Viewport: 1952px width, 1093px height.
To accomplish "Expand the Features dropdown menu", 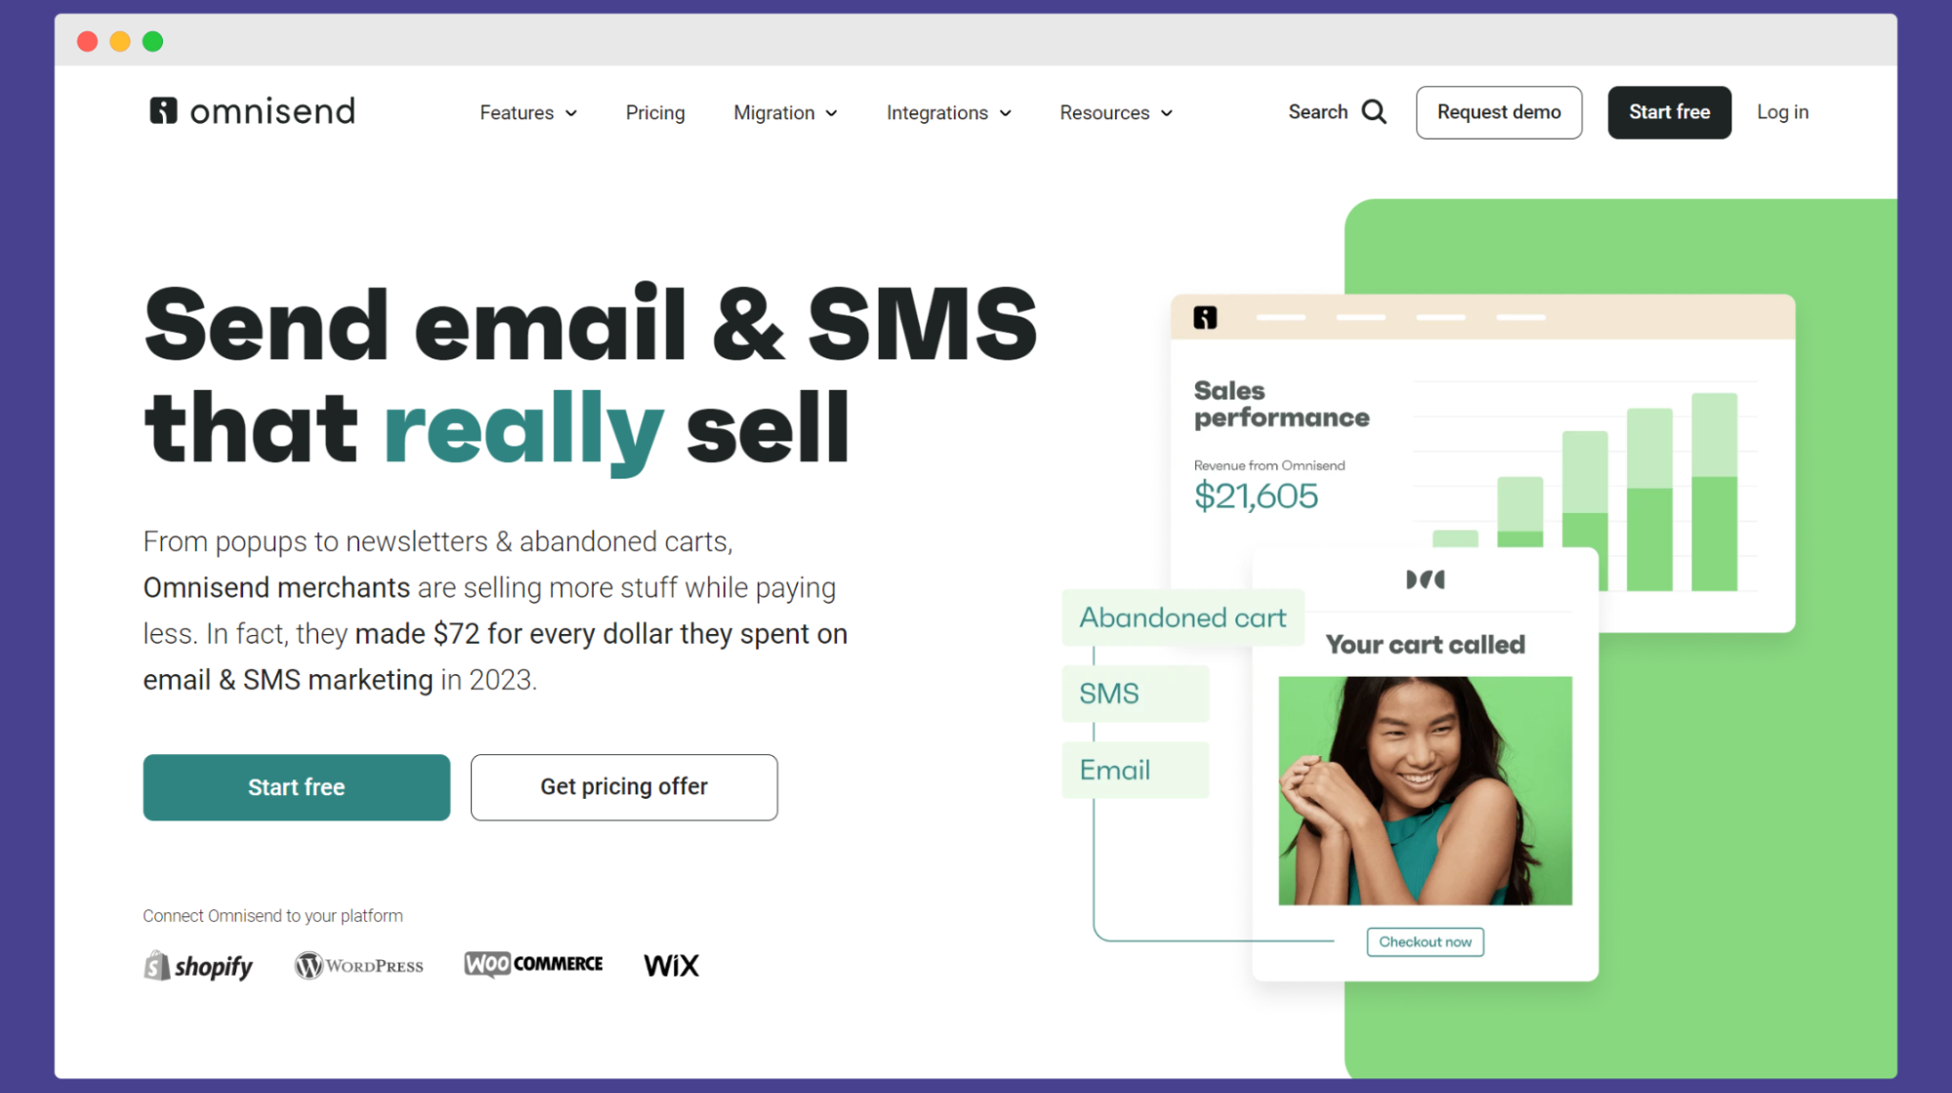I will click(x=527, y=112).
